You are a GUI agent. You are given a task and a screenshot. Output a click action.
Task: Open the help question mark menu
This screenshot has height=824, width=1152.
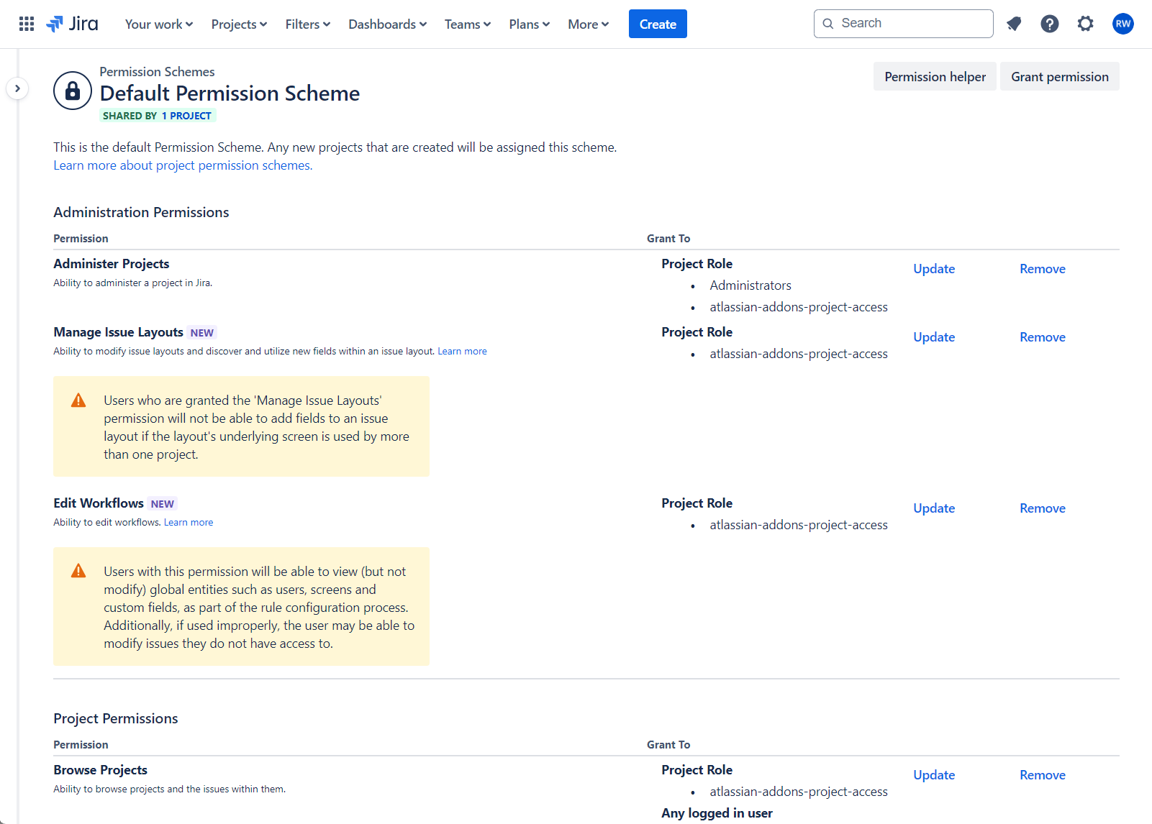(1049, 23)
